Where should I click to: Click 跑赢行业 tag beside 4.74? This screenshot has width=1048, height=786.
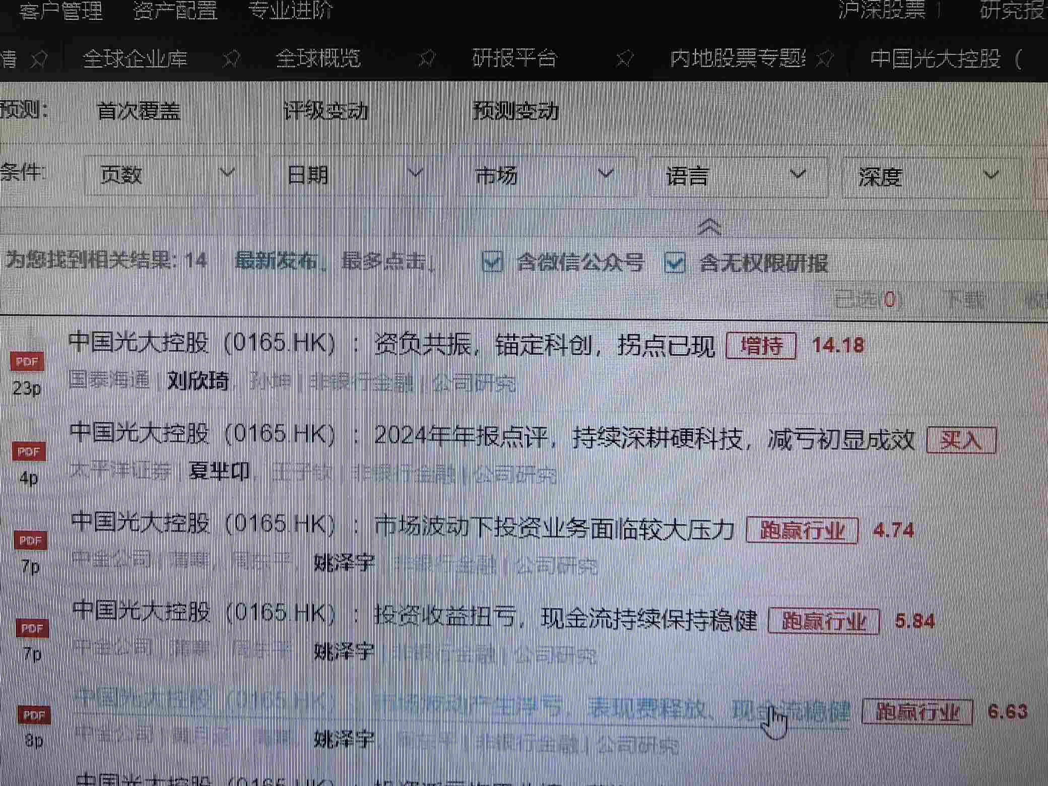802,531
